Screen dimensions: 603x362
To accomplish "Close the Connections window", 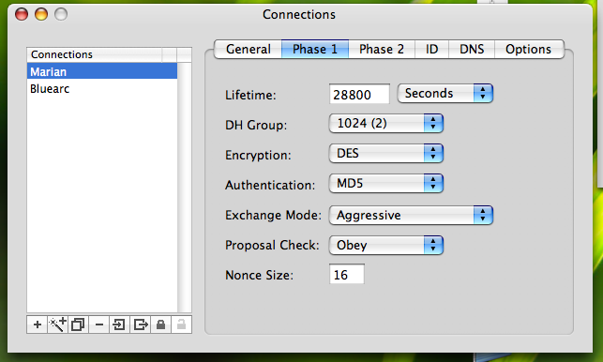I will (22, 14).
